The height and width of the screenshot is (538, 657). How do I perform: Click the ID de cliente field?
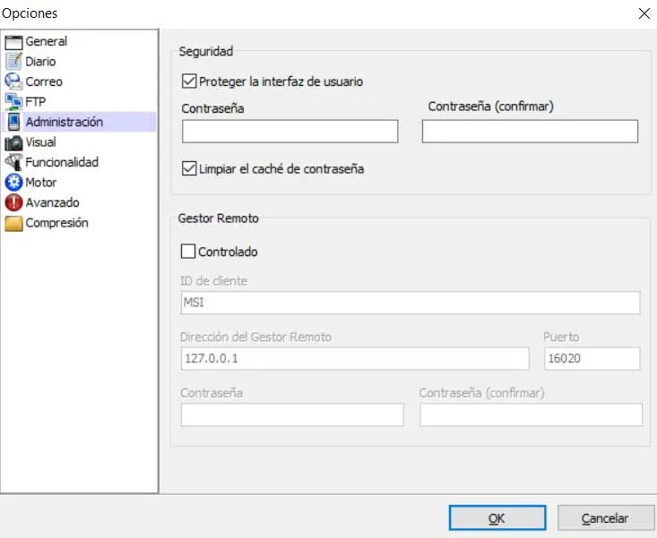coord(411,303)
